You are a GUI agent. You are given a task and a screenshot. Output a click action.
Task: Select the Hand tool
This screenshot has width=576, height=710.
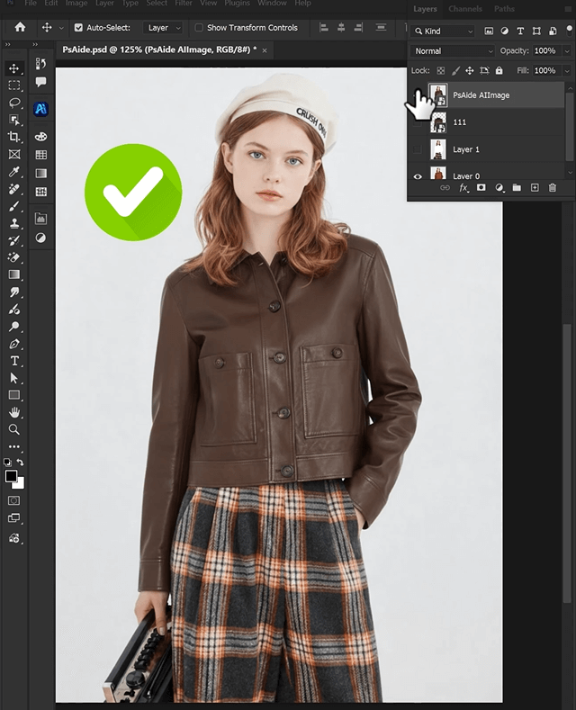click(x=13, y=412)
